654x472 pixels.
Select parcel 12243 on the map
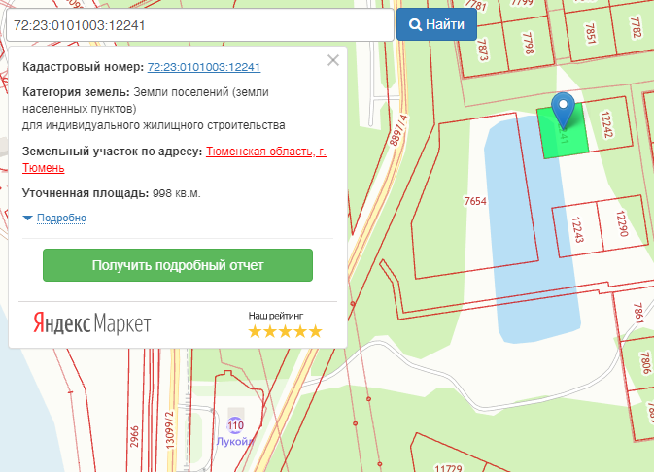pyautogui.click(x=576, y=230)
